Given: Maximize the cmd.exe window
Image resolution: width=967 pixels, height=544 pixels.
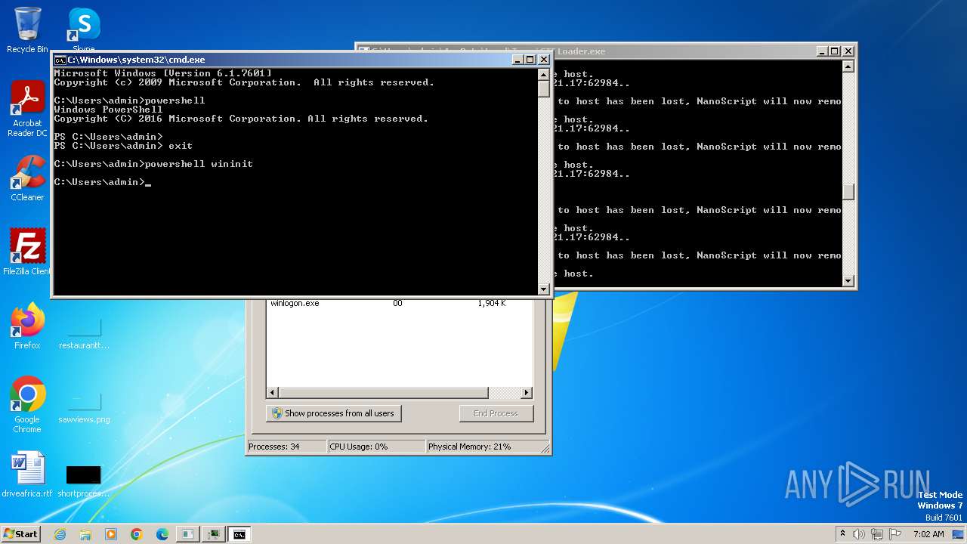Looking at the screenshot, I should pos(530,60).
